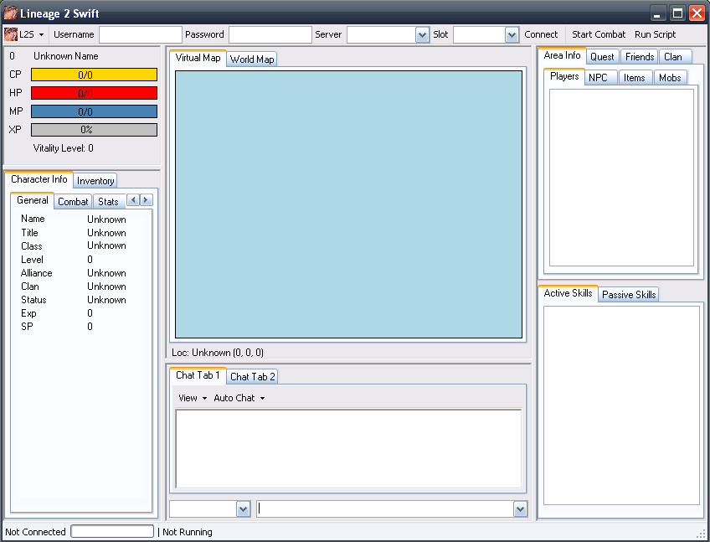The width and height of the screenshot is (710, 542).
Task: Click Start Combat in toolbar
Action: (598, 34)
